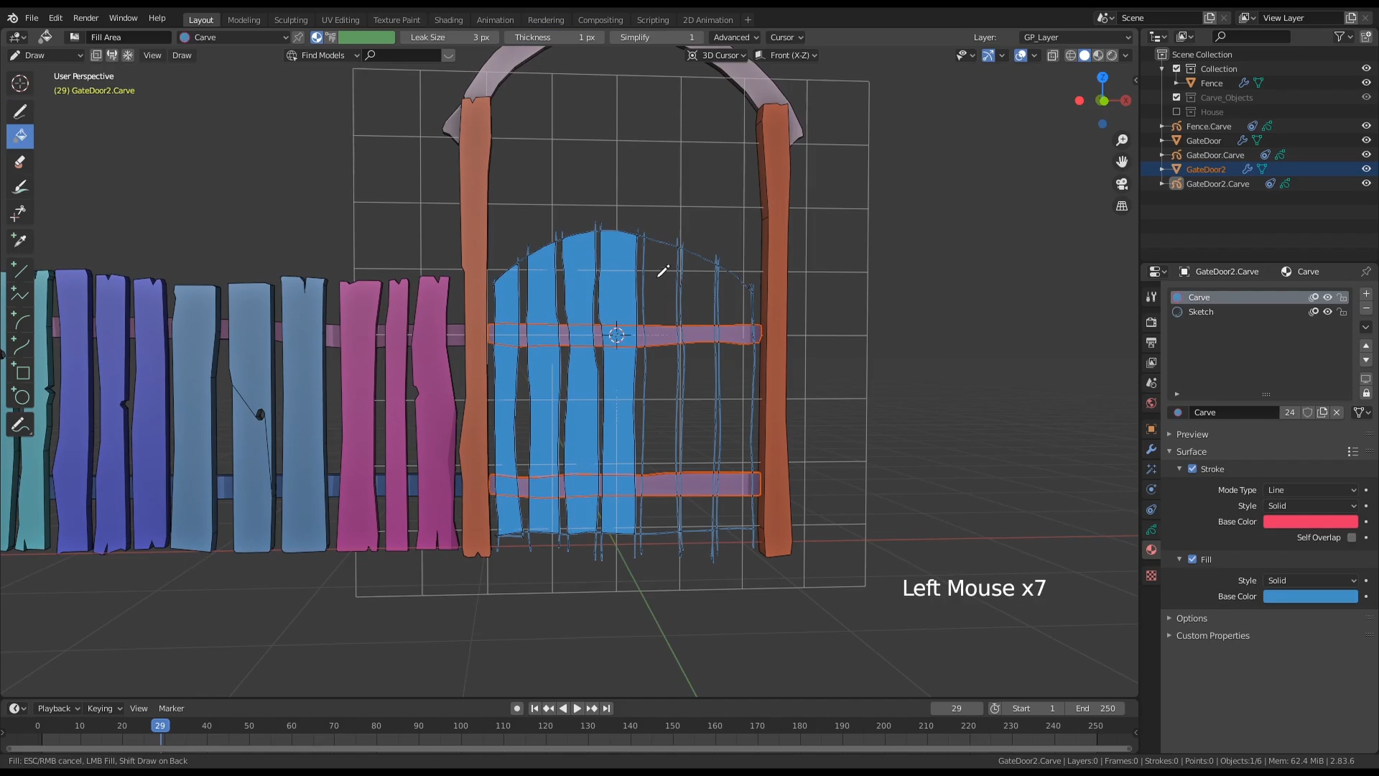The width and height of the screenshot is (1379, 776).
Task: Jump to the last frame button
Action: coord(606,708)
